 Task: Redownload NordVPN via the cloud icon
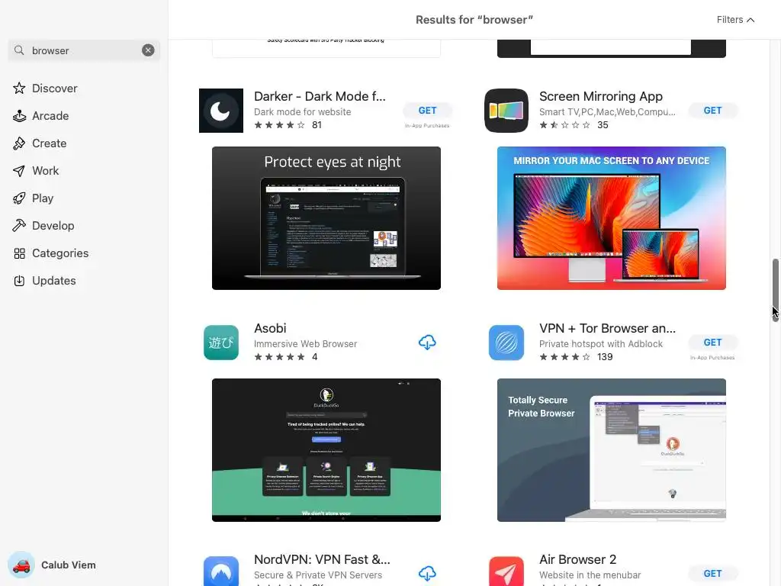(x=427, y=574)
